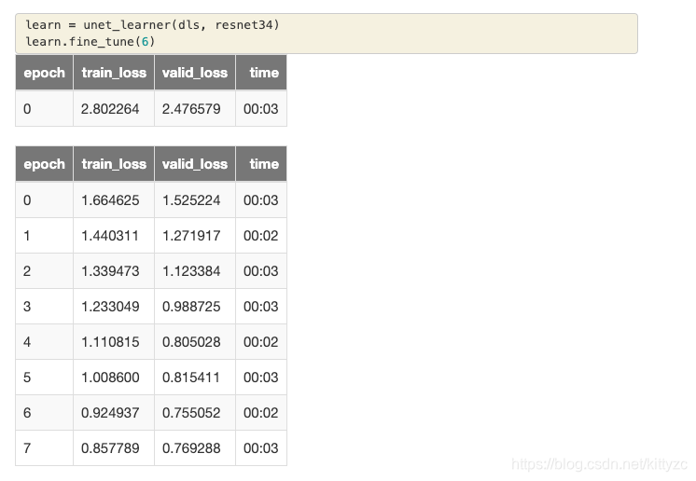Image resolution: width=696 pixels, height=481 pixels.
Task: Click train_loss cell 1.008600
Action: [x=114, y=378]
